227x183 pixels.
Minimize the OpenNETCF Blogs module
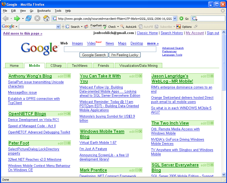(65, 114)
